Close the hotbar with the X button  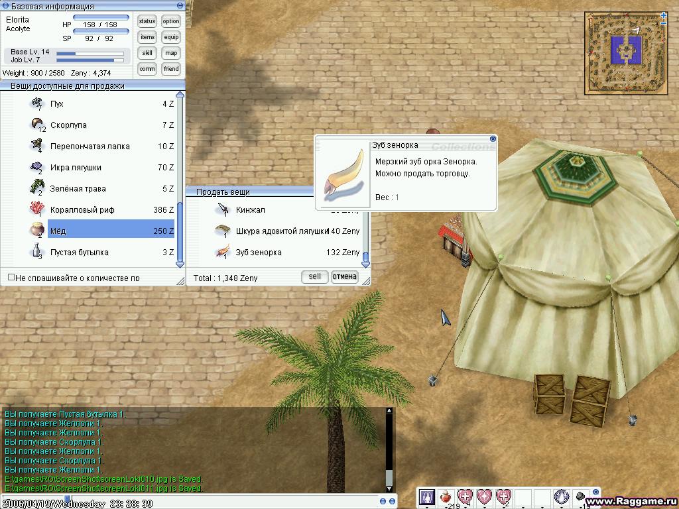point(596,492)
